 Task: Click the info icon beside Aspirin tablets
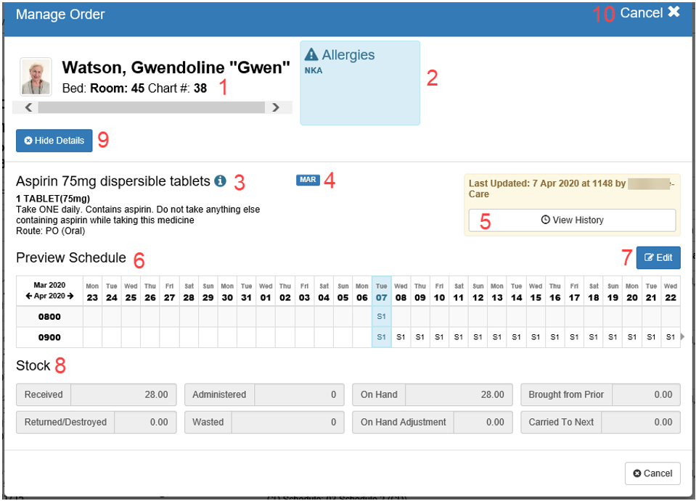coord(220,181)
